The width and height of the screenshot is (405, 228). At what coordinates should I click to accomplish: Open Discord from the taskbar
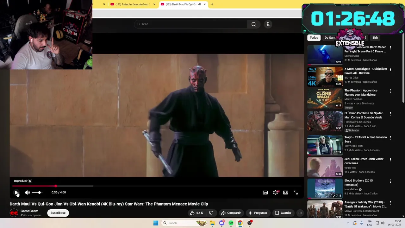coord(222,223)
